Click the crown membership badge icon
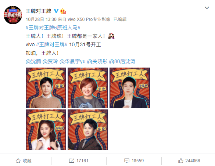The width and height of the screenshot is (215, 166). (63, 11)
